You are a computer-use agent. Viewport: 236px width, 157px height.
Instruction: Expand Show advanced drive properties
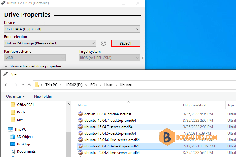pos(33,66)
